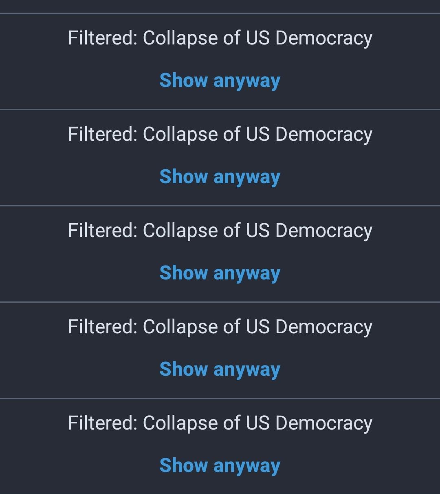The width and height of the screenshot is (440, 494).
Task: Click the word "anyway" in the bottom entry's link
Action: coord(246,465)
